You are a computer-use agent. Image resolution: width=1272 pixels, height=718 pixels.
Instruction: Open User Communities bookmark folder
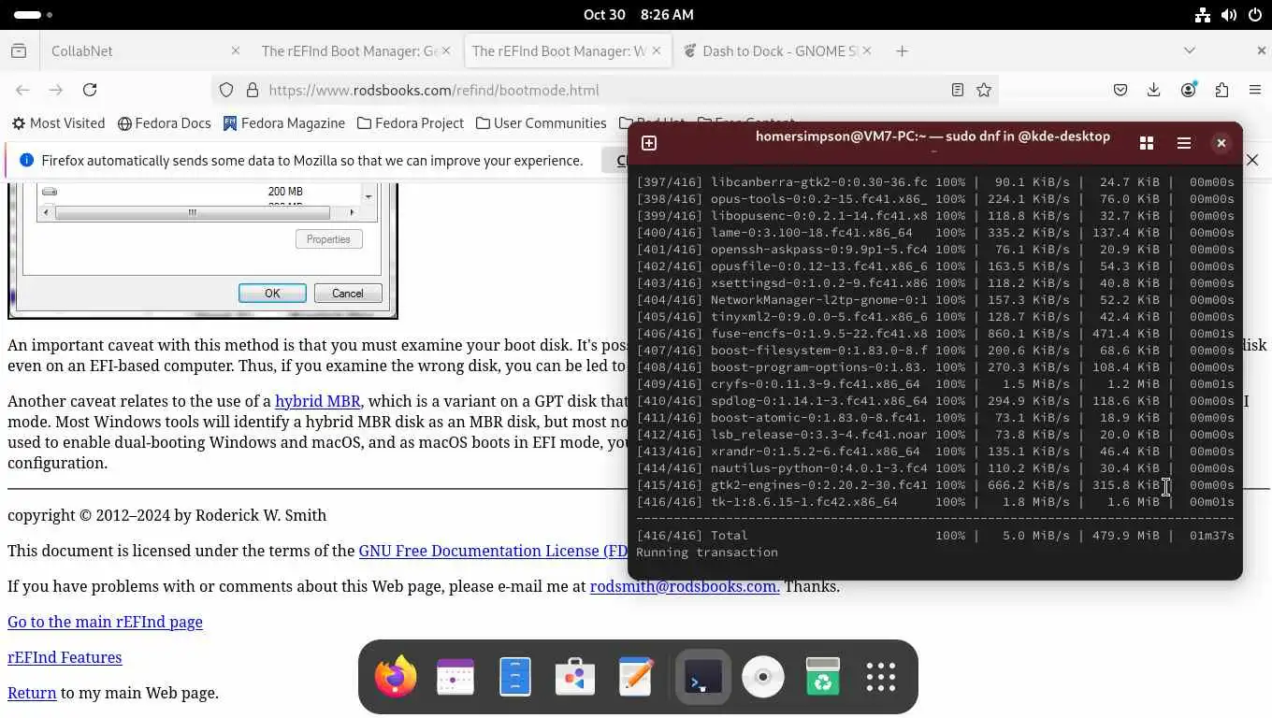(x=541, y=123)
